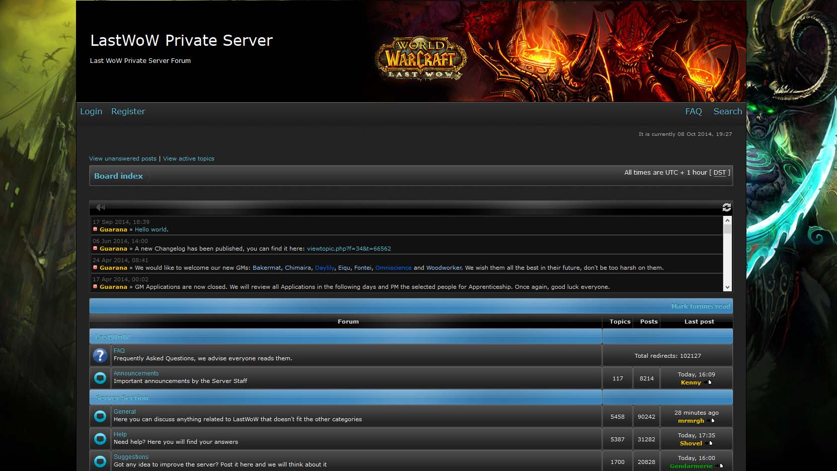
Task: Open the FAQ link in the navigation bar
Action: tap(693, 111)
